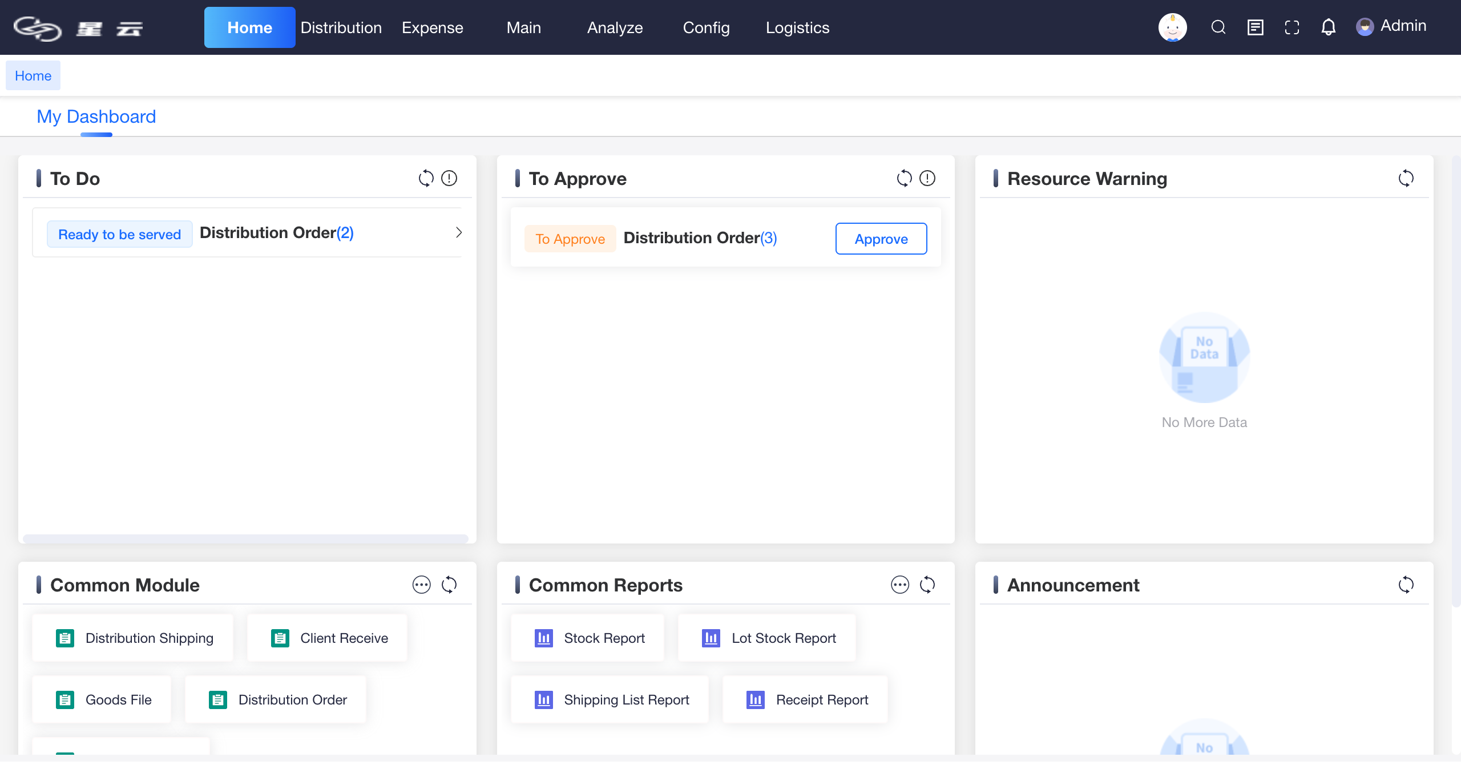The image size is (1461, 773).
Task: Click the To Do horizontal scrollbar
Action: 245,538
